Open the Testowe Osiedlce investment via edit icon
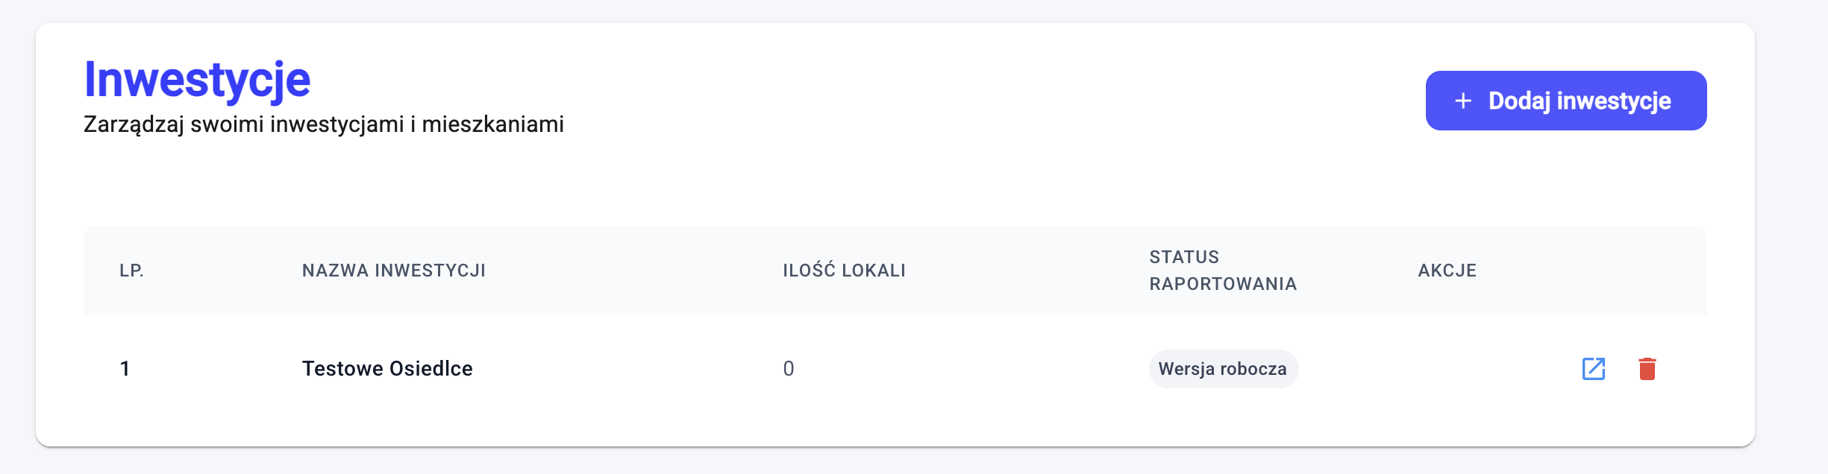 1593,369
